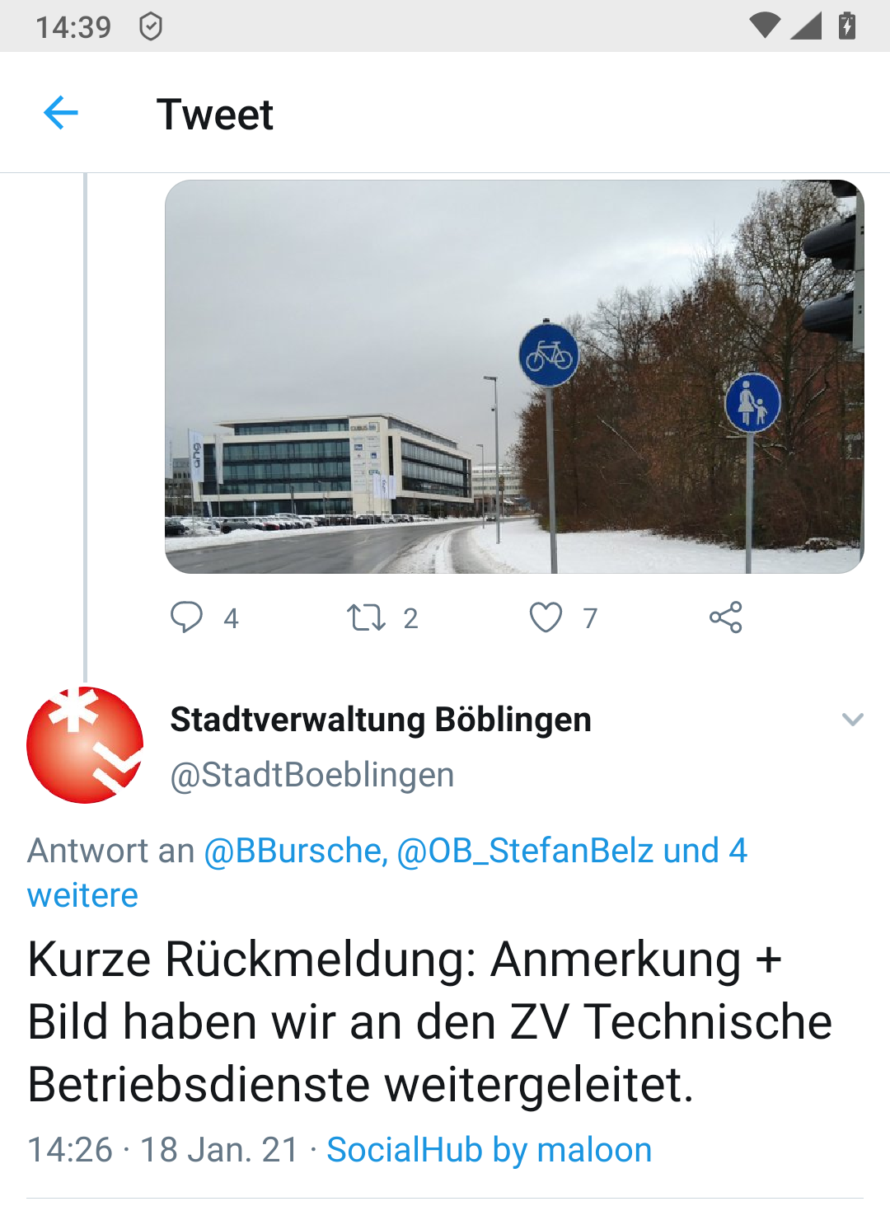The image size is (890, 1206).
Task: Tap the reply count number 4
Action: pyautogui.click(x=231, y=618)
